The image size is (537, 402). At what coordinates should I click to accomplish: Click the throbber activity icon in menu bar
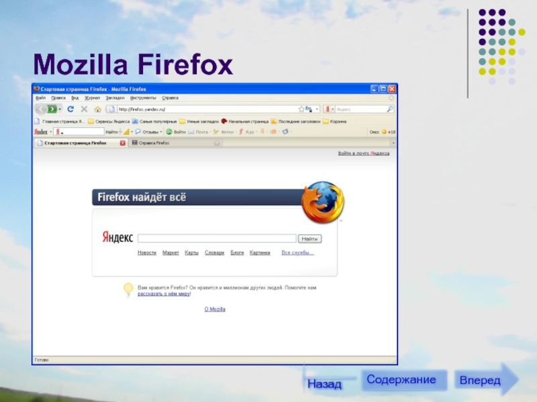(x=391, y=98)
